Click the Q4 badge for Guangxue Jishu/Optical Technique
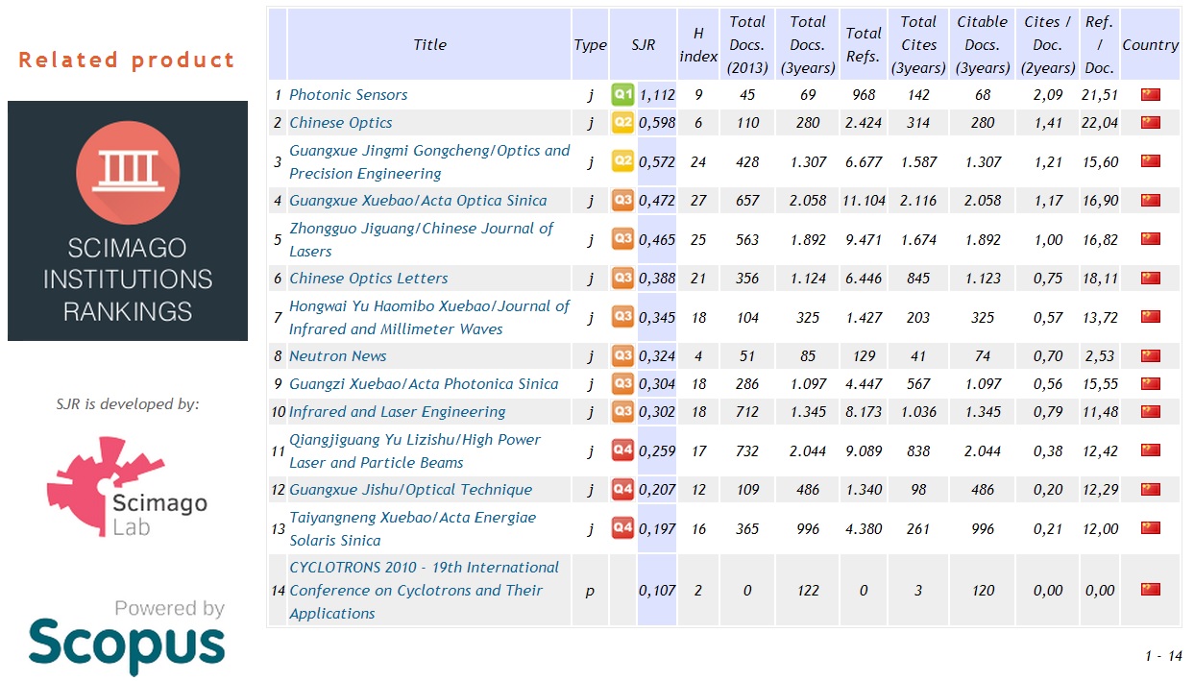 pyautogui.click(x=622, y=489)
